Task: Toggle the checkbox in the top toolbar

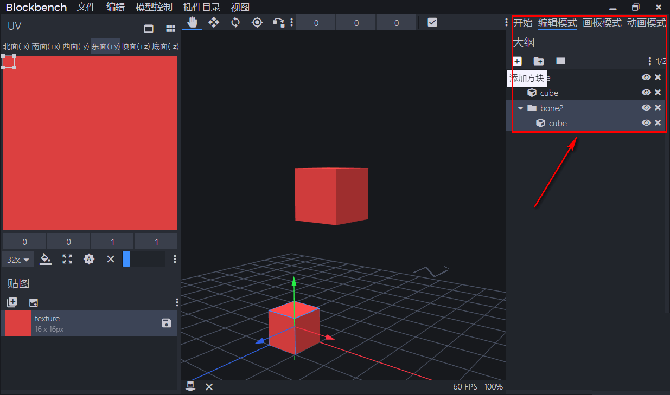Action: 432,22
